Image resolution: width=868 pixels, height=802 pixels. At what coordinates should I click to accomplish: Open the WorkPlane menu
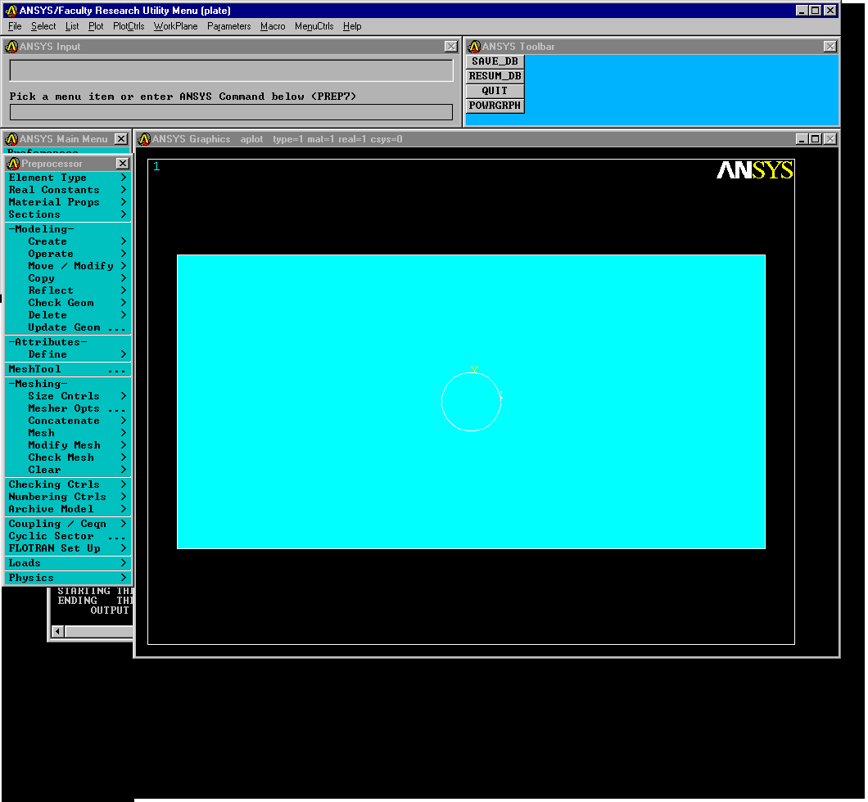(175, 26)
